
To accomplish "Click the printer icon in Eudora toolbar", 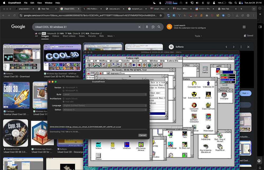I will pyautogui.click(x=155, y=65).
